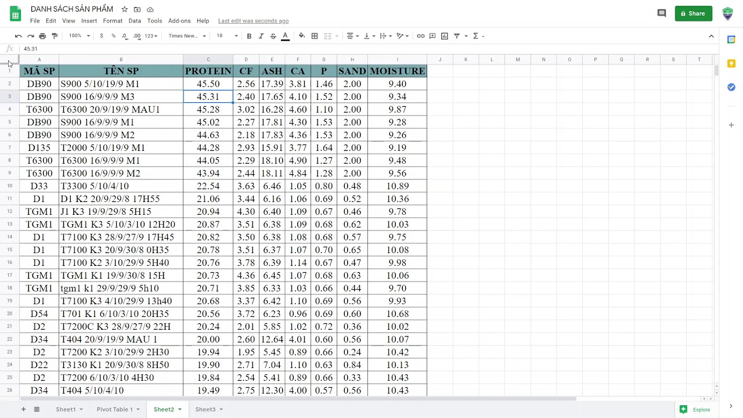Open the account avatar menu
Screen dimensions: 743x418
727,13
